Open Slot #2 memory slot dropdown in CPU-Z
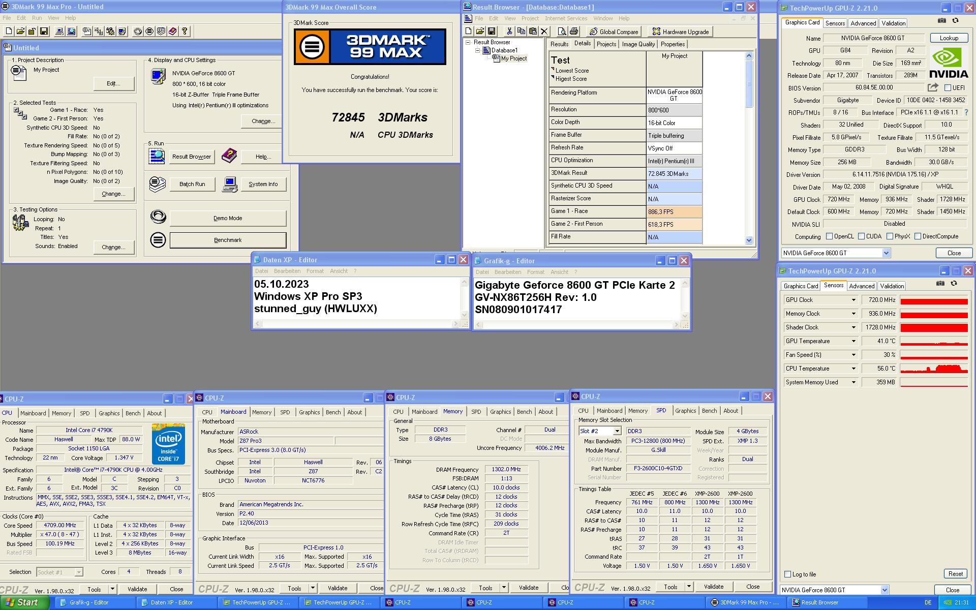Image resolution: width=976 pixels, height=610 pixels. (617, 431)
